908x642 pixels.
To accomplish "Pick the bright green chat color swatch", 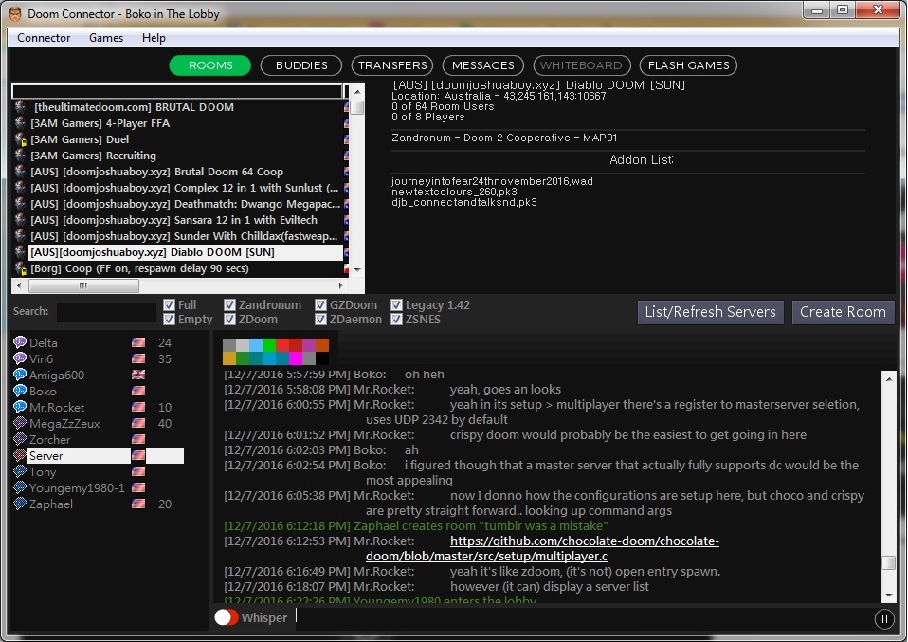I will (x=268, y=345).
